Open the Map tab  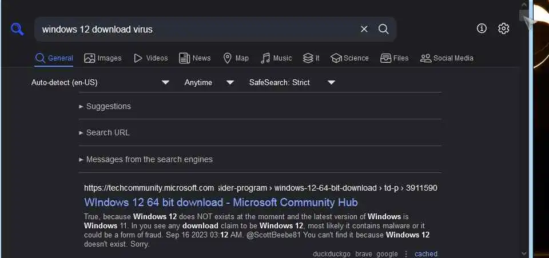click(236, 58)
